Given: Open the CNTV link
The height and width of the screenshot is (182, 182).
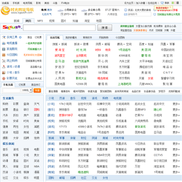Looking at the screenshot, I should 168,73.
